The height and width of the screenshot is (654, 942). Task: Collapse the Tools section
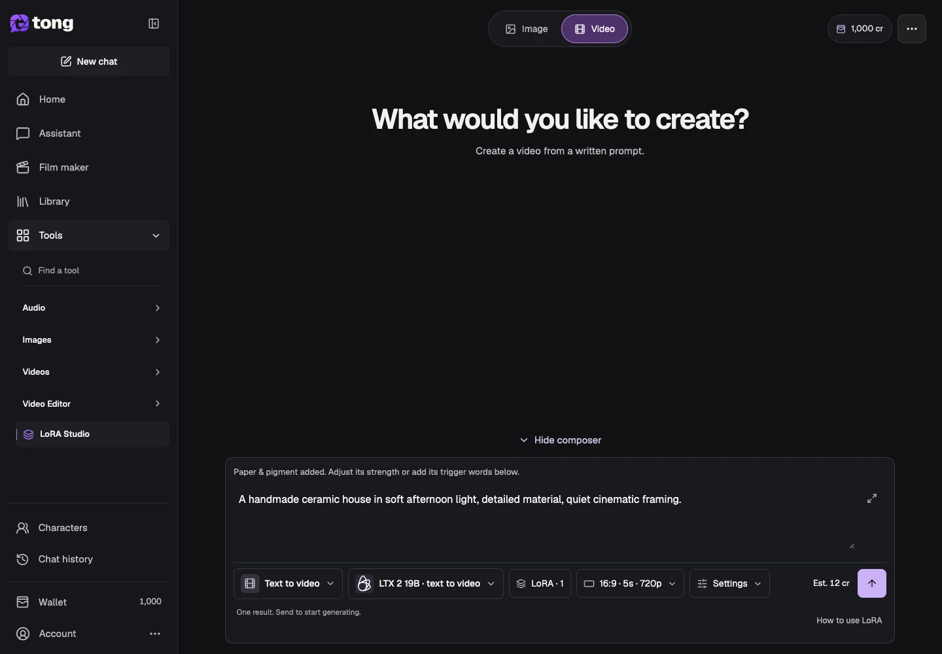(x=89, y=235)
